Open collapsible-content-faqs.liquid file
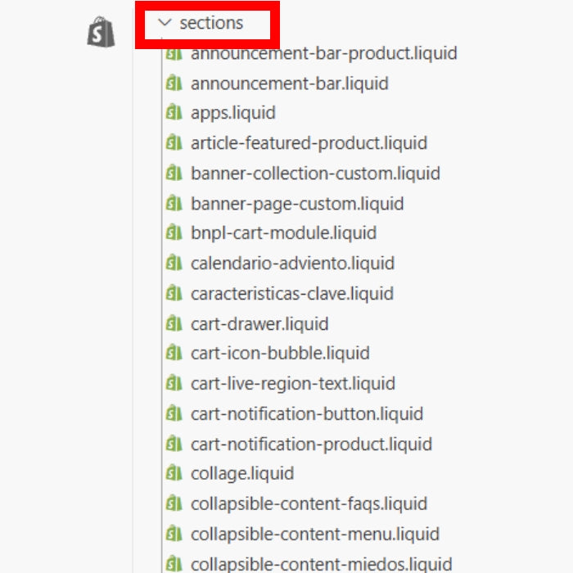This screenshot has width=573, height=573. [x=309, y=504]
